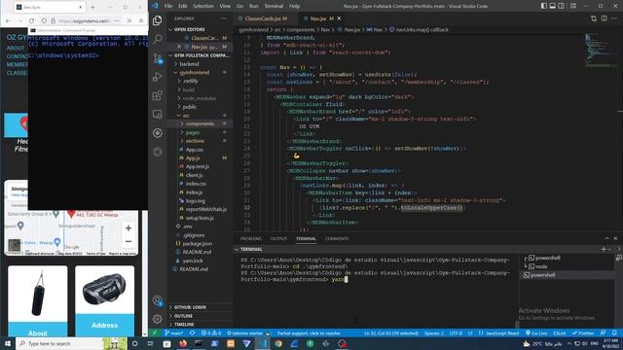Expand the backend folder
Screen dimensions: 623x350
189,64
